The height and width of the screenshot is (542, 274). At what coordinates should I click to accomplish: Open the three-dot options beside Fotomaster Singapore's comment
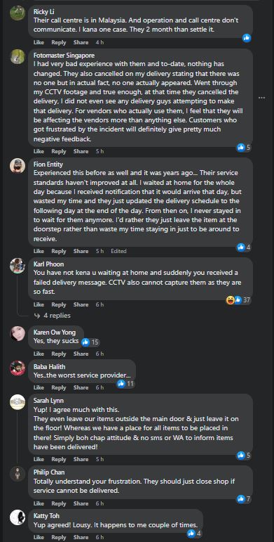[262, 98]
